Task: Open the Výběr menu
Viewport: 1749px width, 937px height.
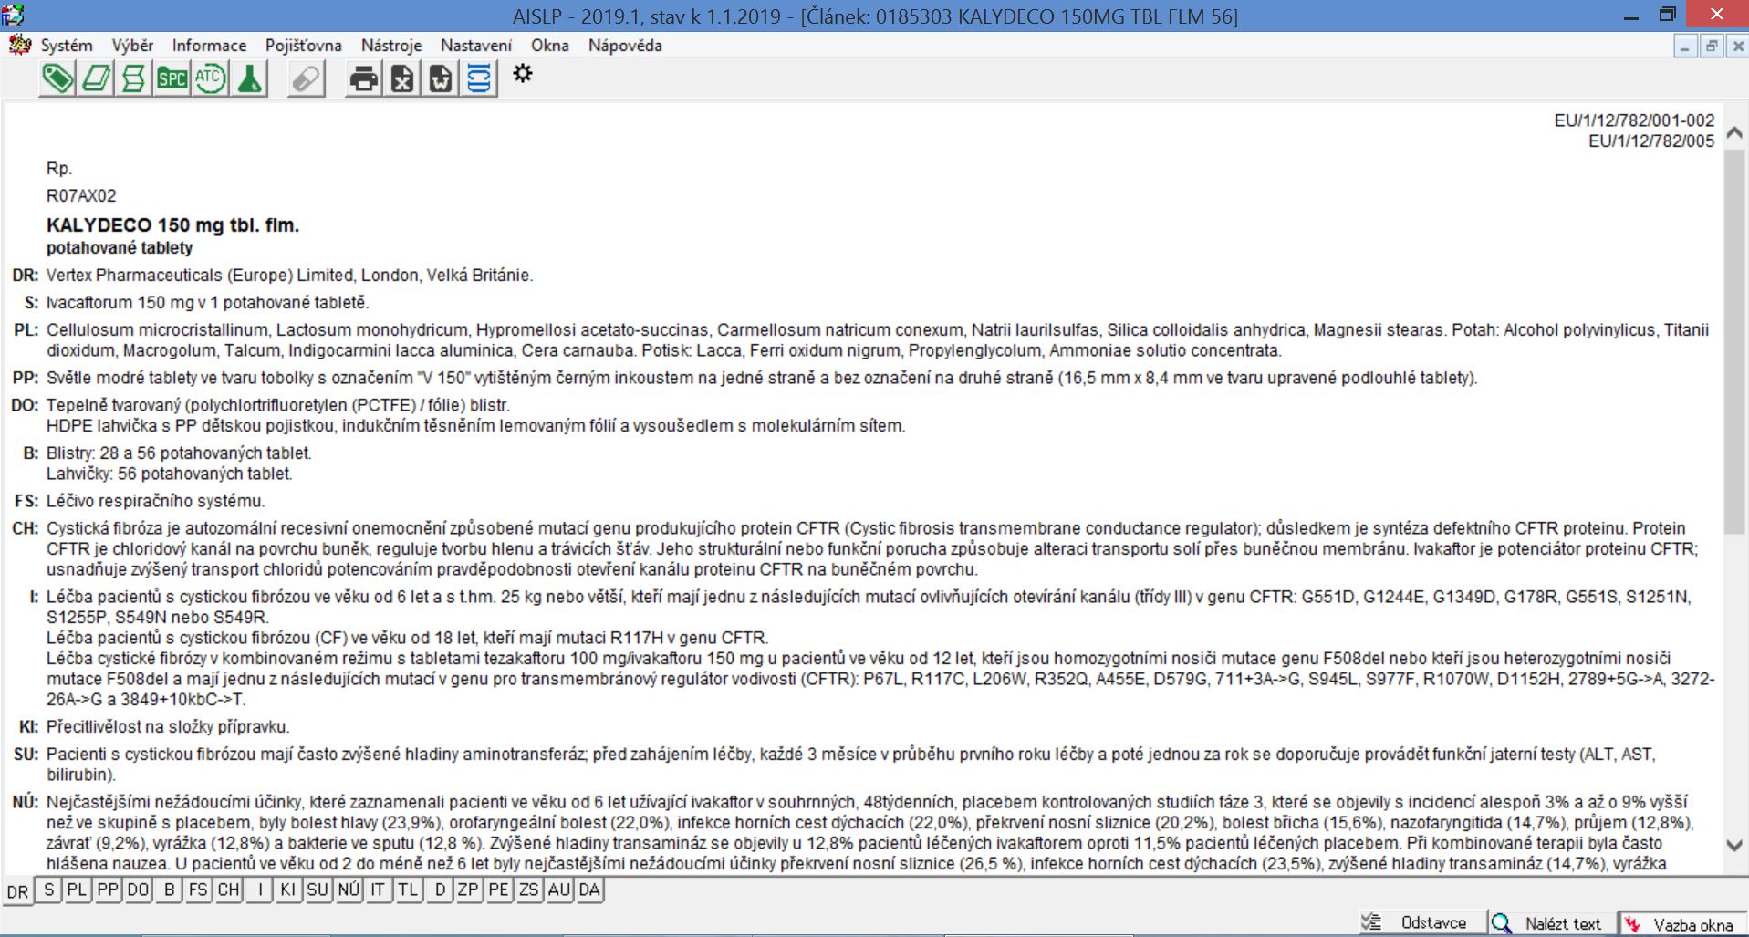Action: pos(132,46)
